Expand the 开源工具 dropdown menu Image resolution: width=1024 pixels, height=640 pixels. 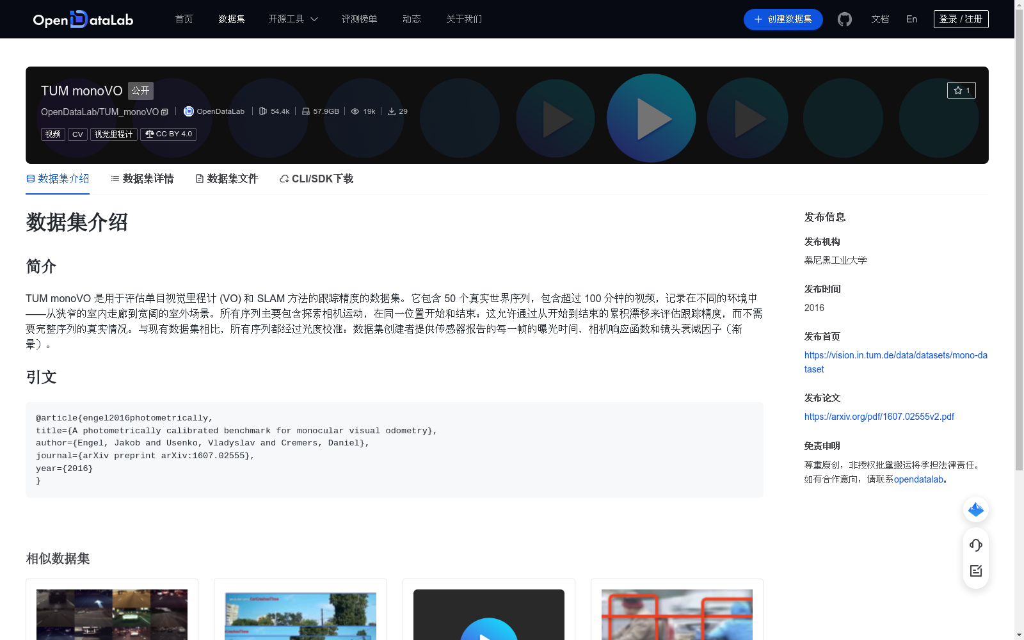point(293,19)
